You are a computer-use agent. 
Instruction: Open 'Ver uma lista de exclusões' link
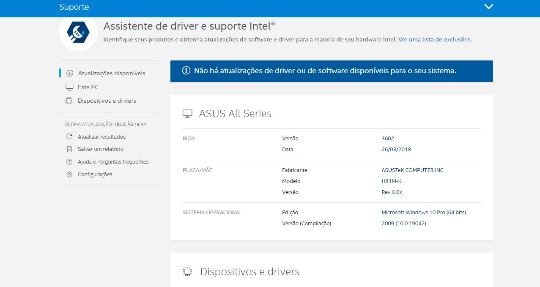click(x=434, y=39)
